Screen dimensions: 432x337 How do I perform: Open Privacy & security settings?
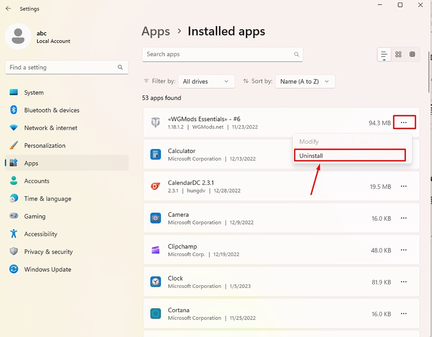67,252
